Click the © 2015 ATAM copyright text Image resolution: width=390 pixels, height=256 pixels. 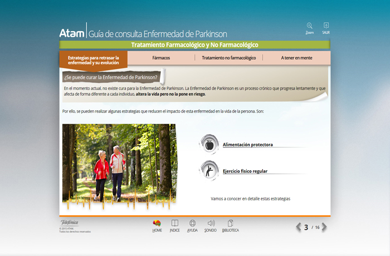coord(66,228)
